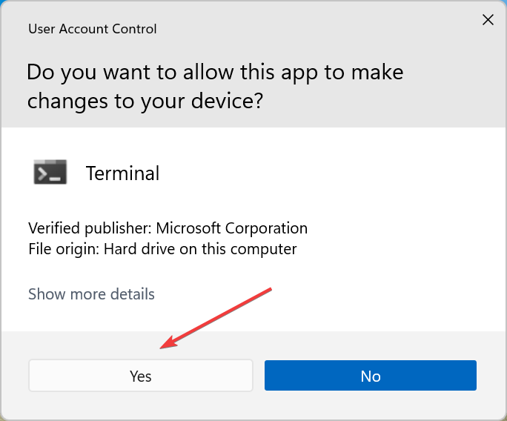
Task: Choose No to deny the changes
Action: pyautogui.click(x=371, y=376)
